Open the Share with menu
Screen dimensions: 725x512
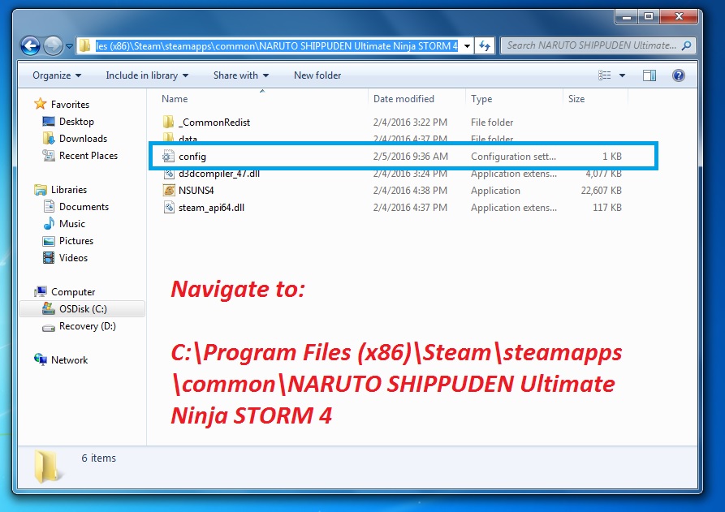[241, 75]
